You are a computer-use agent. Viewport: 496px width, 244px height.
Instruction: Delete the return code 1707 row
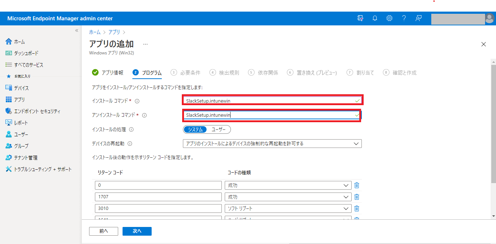(x=357, y=197)
